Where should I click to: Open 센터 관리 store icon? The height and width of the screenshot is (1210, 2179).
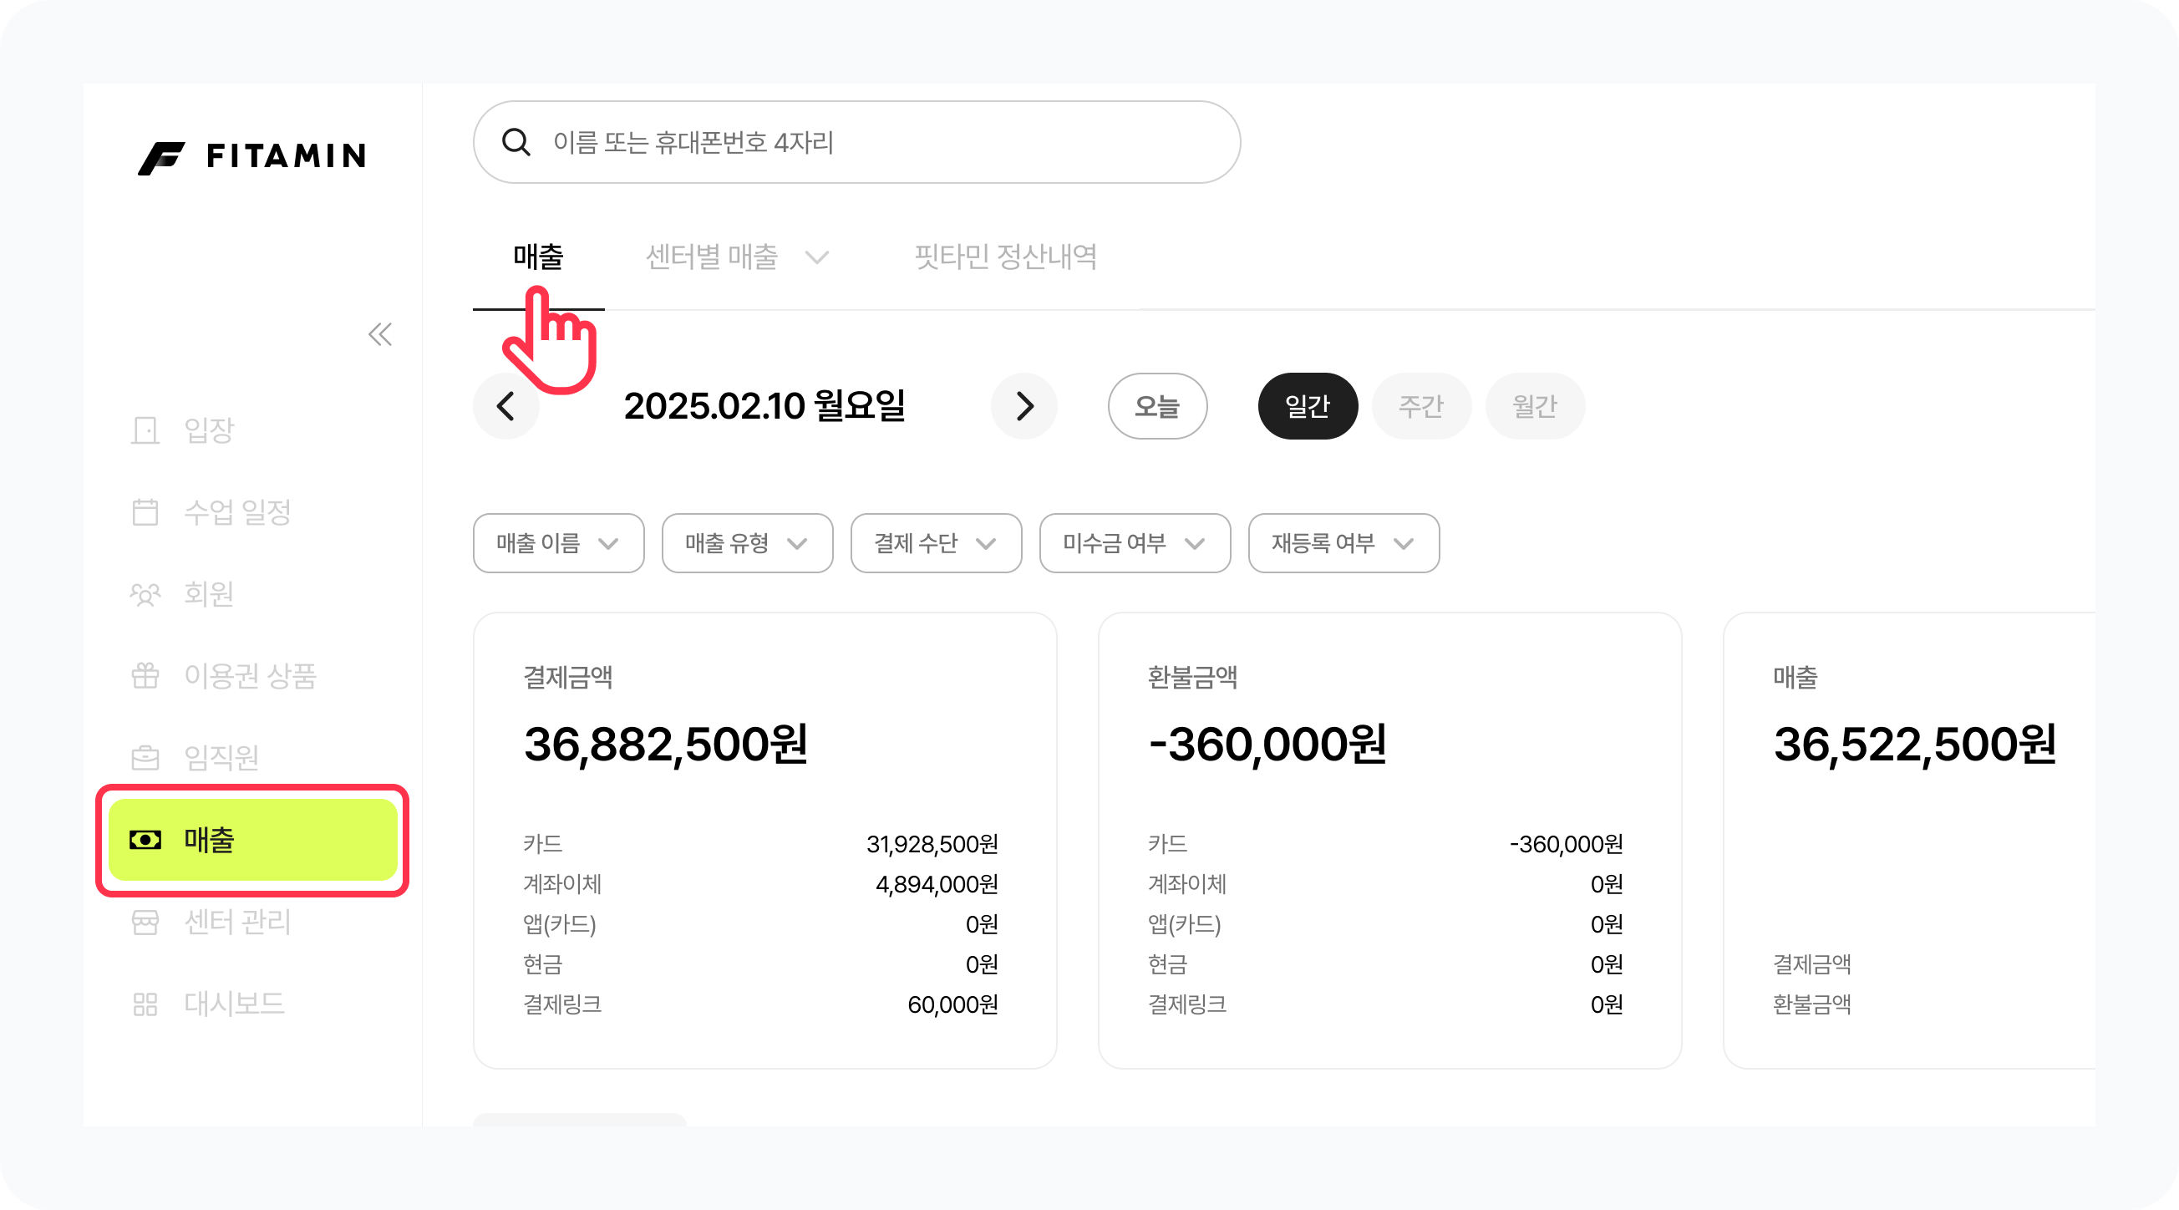coord(145,922)
